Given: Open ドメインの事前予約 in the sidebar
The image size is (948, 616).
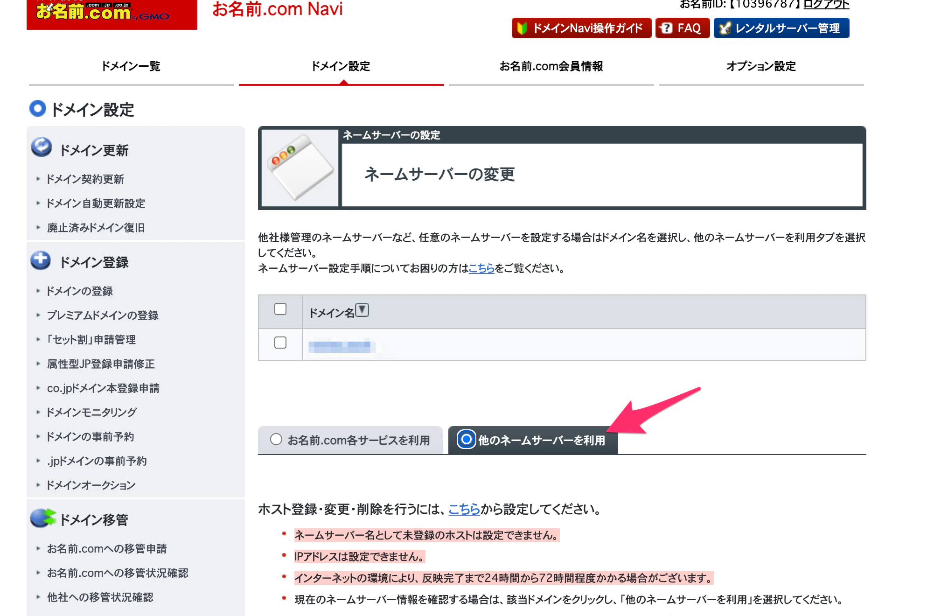Looking at the screenshot, I should point(91,437).
